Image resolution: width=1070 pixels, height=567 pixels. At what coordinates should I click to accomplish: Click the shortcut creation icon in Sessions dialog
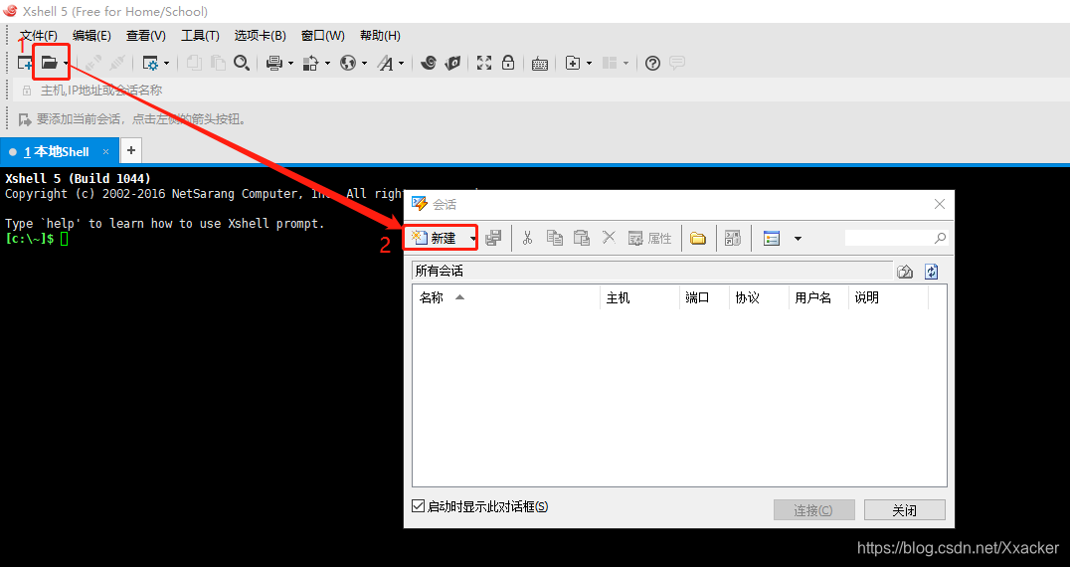(x=733, y=238)
